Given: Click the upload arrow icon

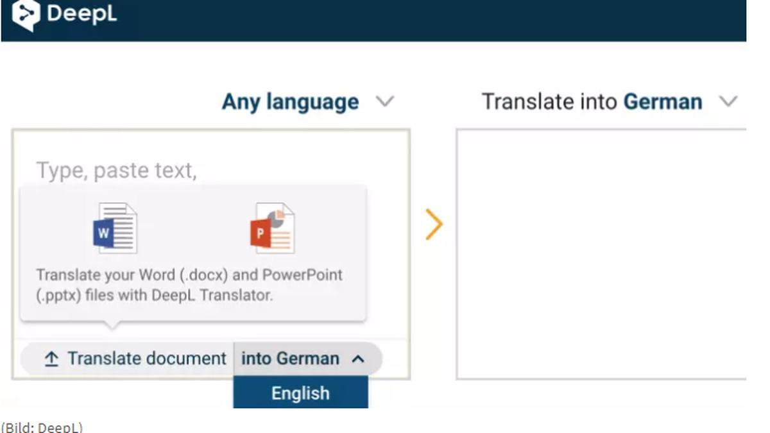Looking at the screenshot, I should (51, 359).
